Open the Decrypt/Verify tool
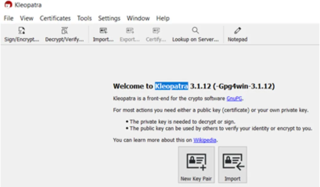The height and width of the screenshot is (187, 320). [x=64, y=35]
